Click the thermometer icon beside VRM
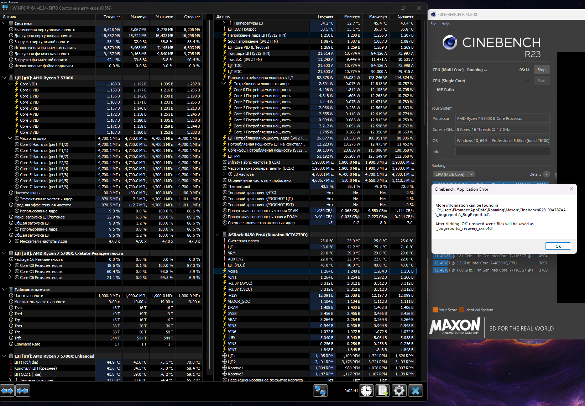585x406 pixels. (225, 253)
